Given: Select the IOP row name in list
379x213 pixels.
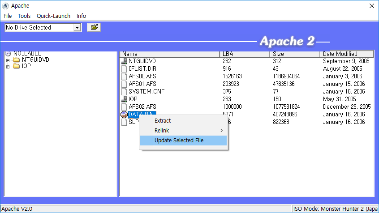Looking at the screenshot, I should point(133,99).
